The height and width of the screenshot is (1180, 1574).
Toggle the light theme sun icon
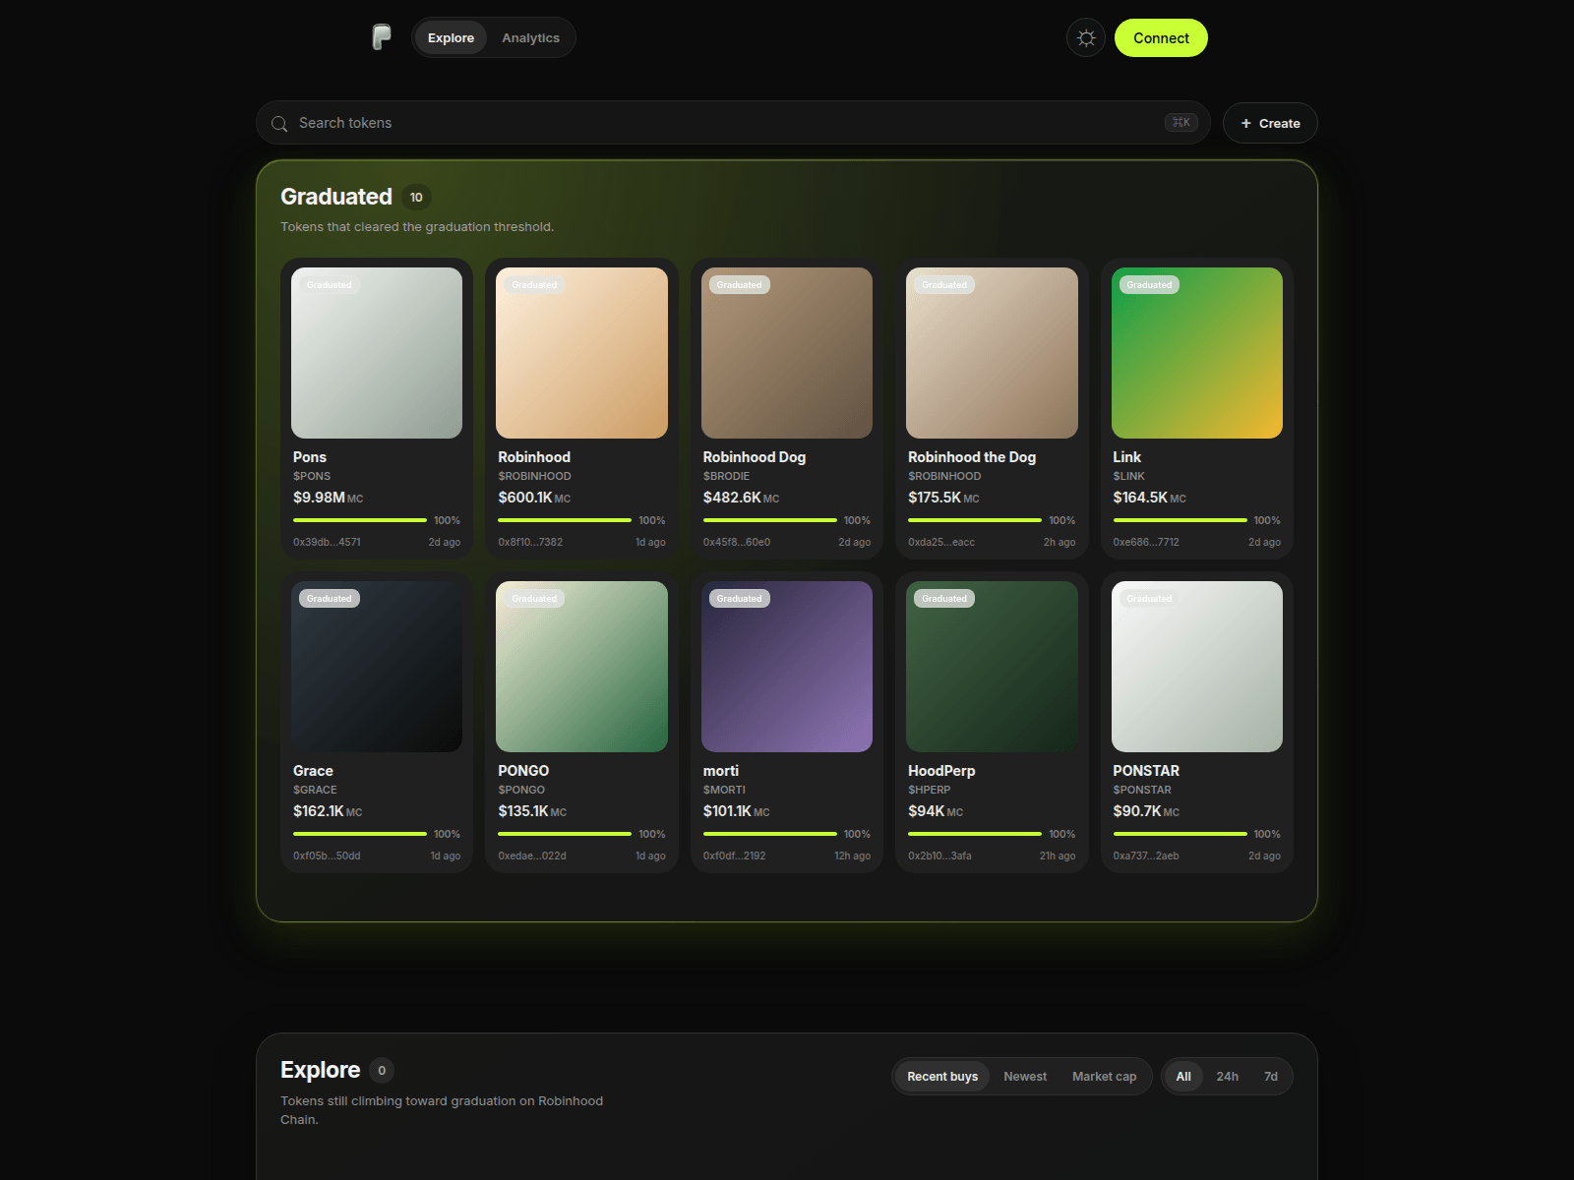click(x=1086, y=38)
